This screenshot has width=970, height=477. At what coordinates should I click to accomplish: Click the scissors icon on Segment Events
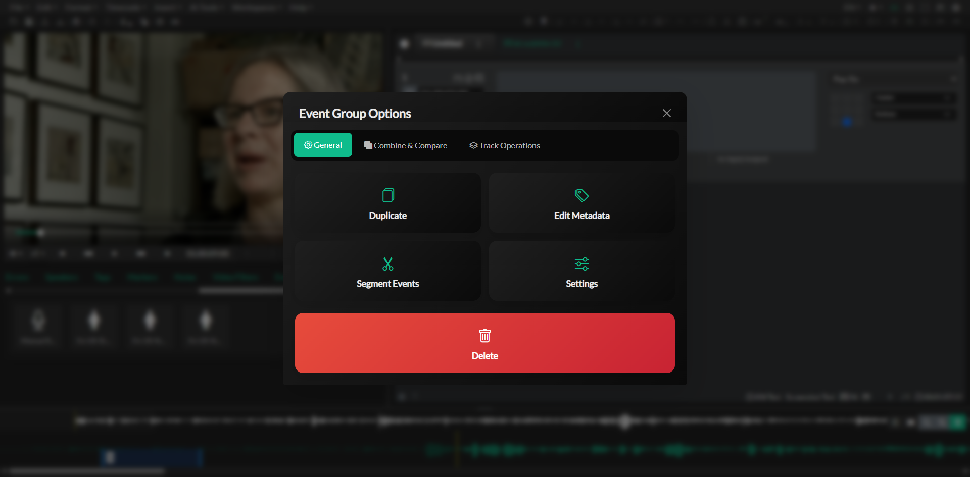click(x=387, y=263)
